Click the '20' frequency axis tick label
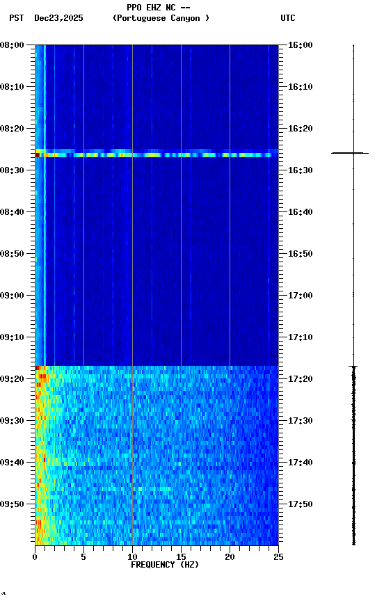 230,557
